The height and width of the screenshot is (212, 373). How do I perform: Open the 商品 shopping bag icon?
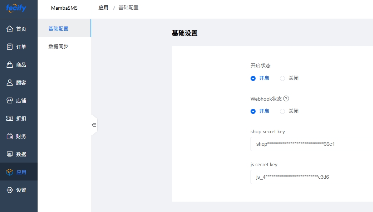(x=10, y=65)
